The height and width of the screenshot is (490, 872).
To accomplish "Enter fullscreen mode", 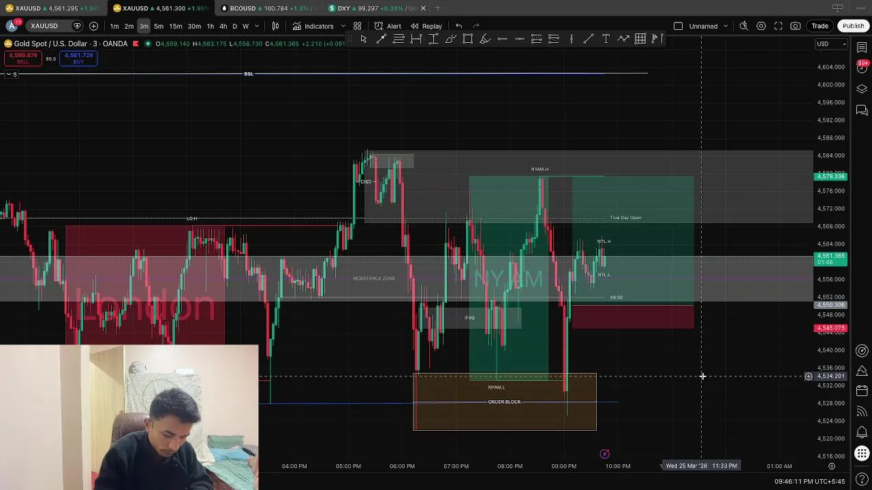I will tap(778, 26).
